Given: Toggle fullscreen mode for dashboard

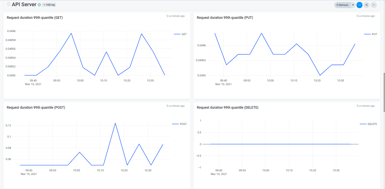Looking at the screenshot, I should point(359,5).
